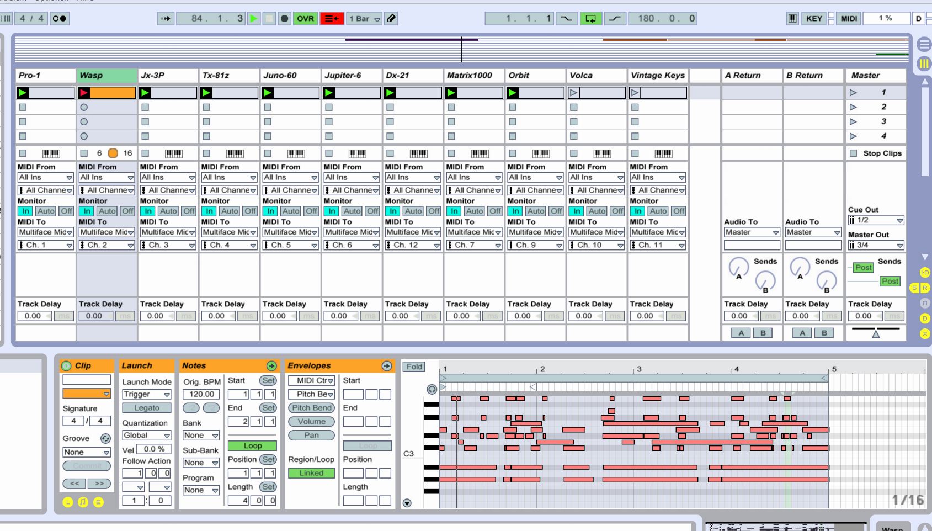This screenshot has height=531, width=932.
Task: Enable the computer MIDI keyboard icon
Action: pyautogui.click(x=792, y=18)
